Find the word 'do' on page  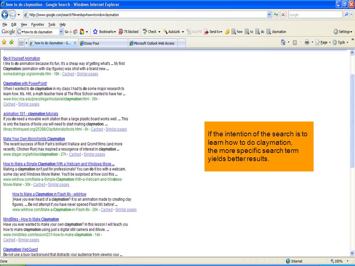260,32
